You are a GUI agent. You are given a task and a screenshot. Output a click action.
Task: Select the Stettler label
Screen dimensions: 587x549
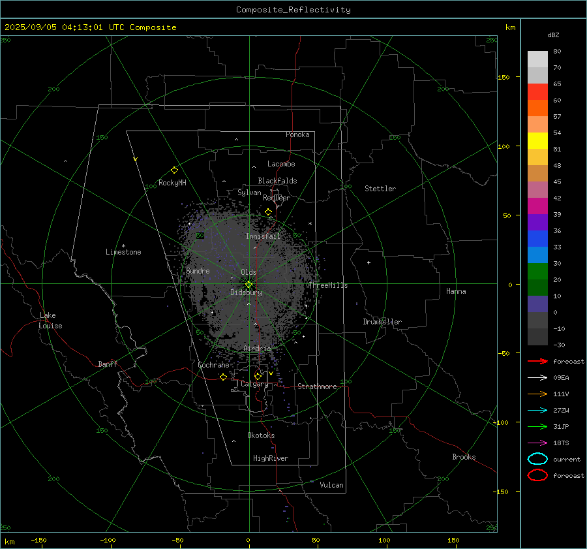coord(380,189)
